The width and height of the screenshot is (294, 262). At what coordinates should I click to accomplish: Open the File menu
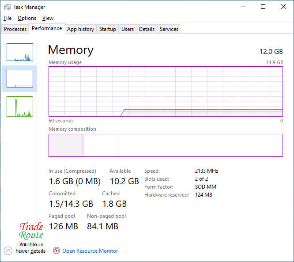coord(8,18)
